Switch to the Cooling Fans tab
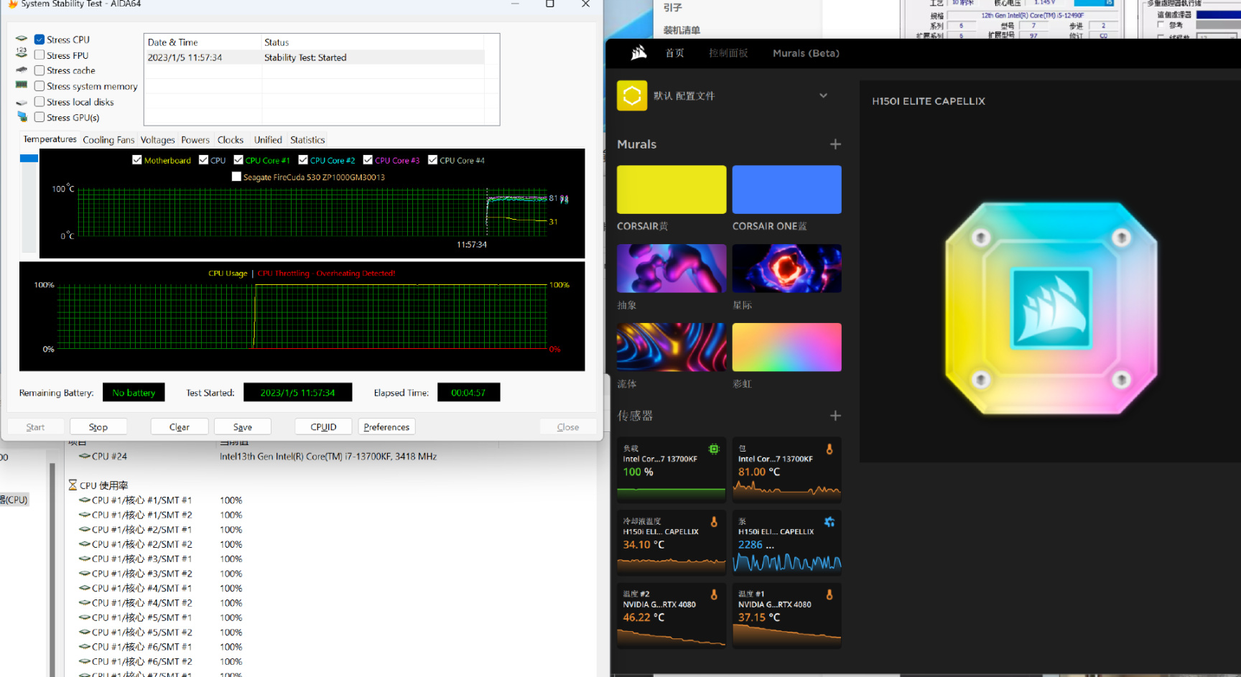The width and height of the screenshot is (1241, 677). (108, 140)
